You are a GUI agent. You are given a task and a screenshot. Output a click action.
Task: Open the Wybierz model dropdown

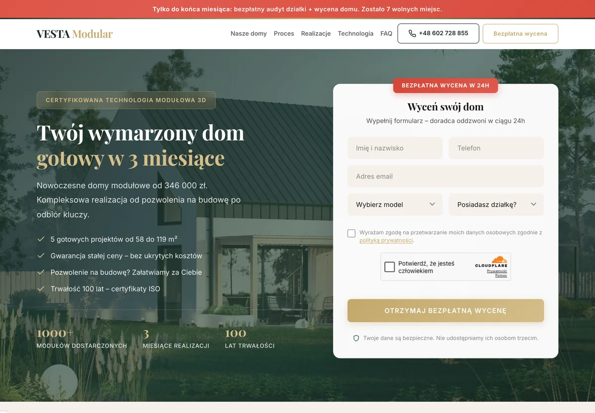395,204
